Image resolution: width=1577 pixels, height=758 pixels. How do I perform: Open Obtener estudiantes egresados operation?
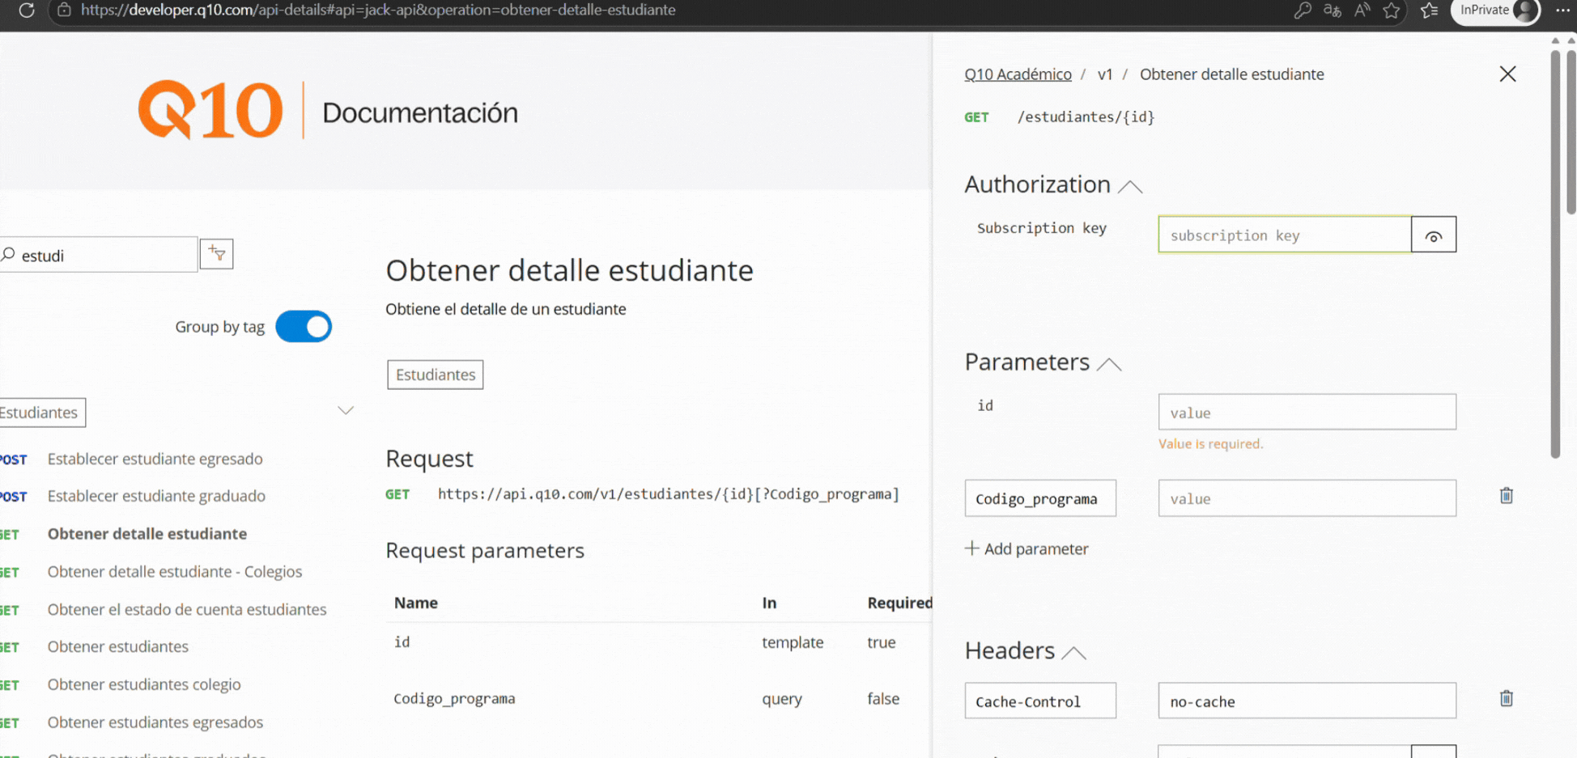[x=155, y=722]
